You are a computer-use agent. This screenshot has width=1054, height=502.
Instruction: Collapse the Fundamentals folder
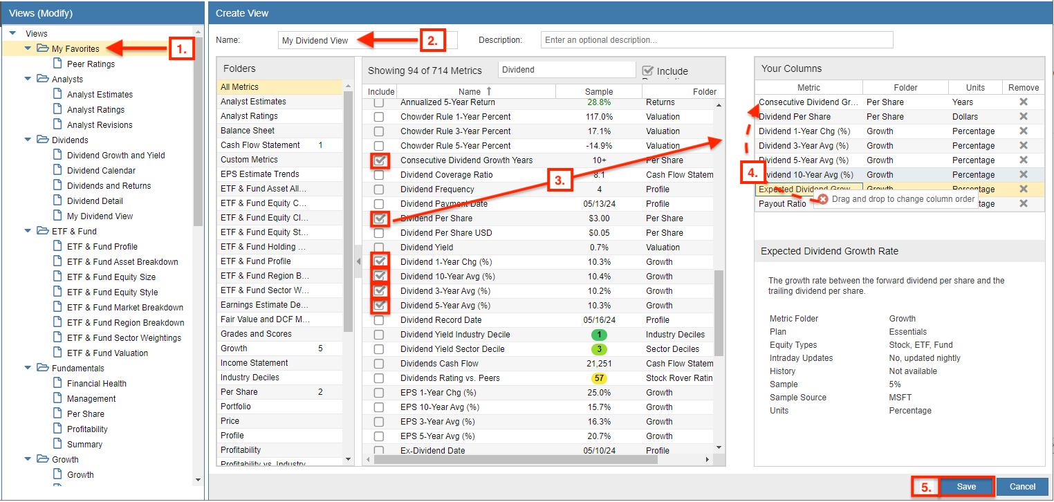point(28,368)
